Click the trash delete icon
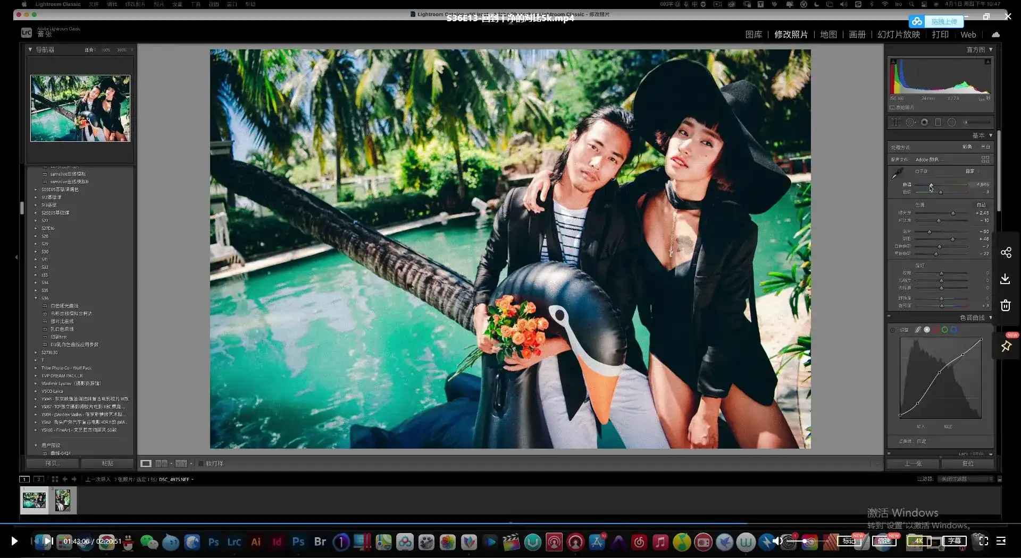This screenshot has height=558, width=1021. click(1005, 306)
